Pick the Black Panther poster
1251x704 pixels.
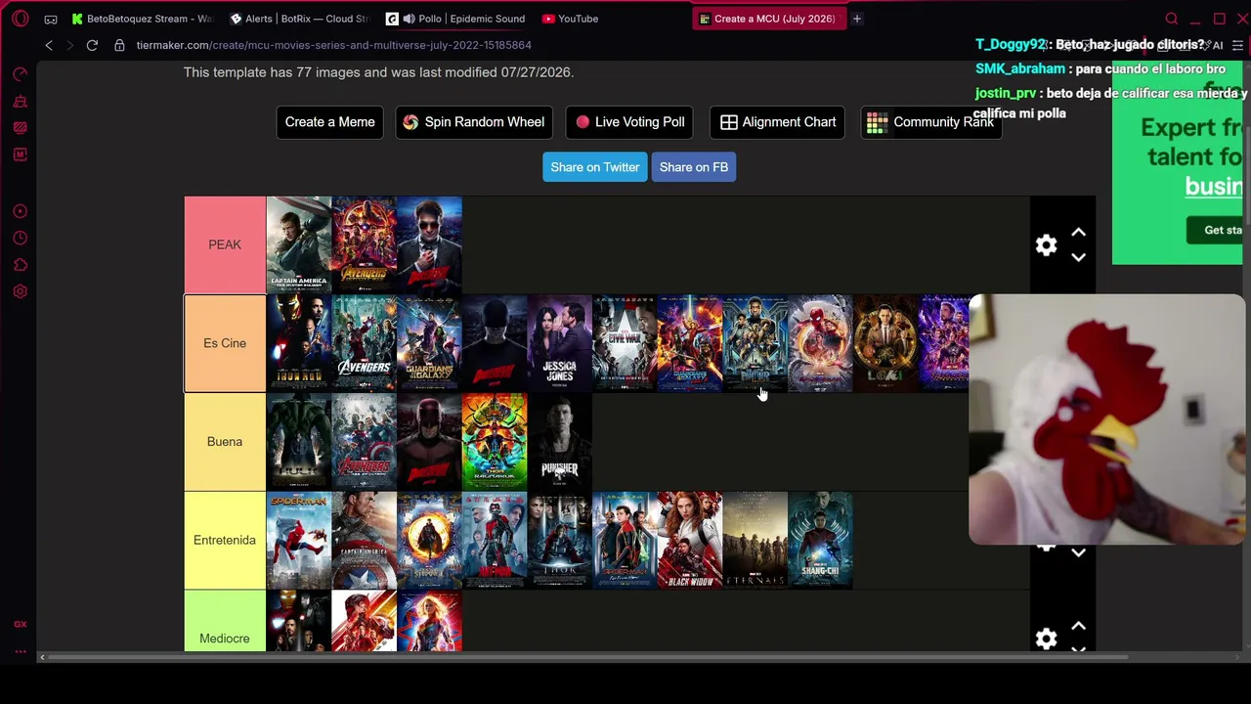click(x=755, y=343)
